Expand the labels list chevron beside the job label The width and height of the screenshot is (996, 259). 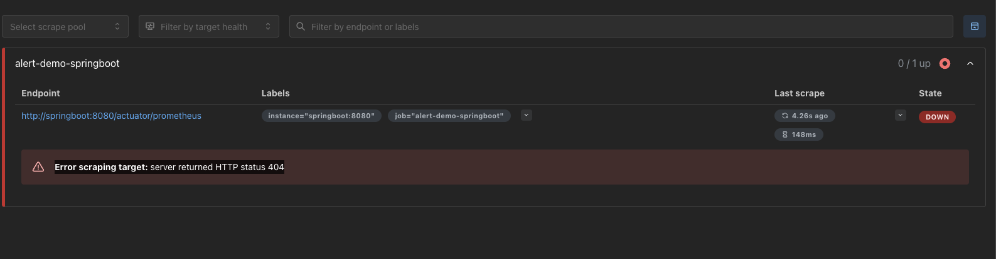tap(527, 115)
